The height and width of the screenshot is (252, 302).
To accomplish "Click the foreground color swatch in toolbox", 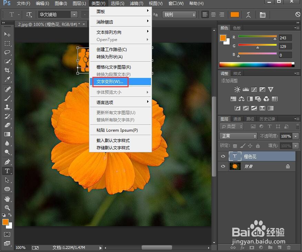I will click(x=6, y=222).
